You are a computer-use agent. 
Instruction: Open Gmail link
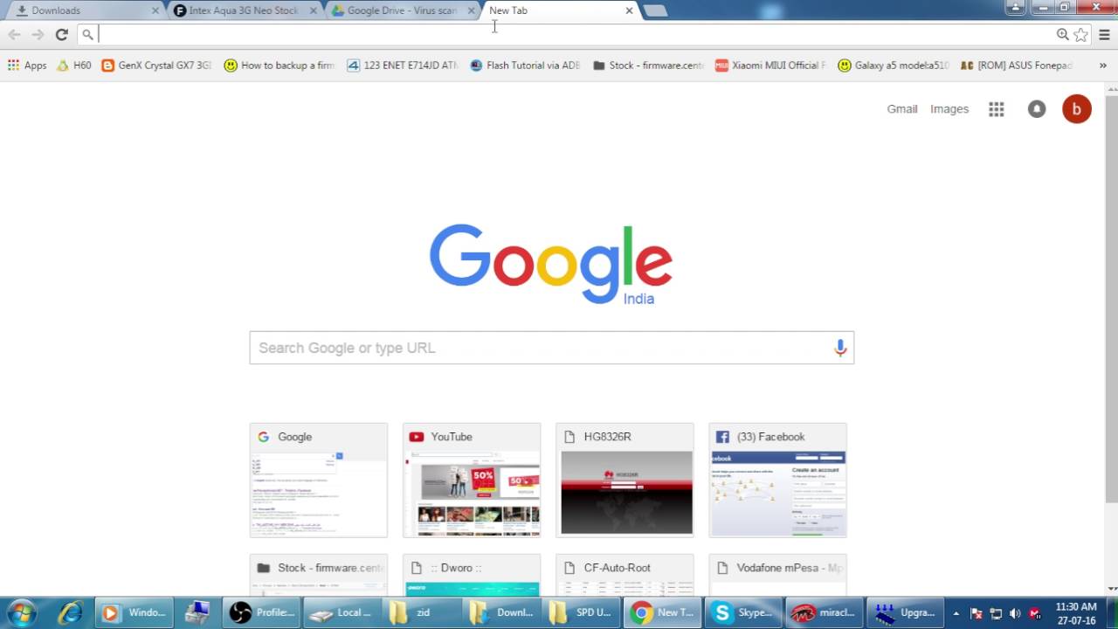click(902, 109)
